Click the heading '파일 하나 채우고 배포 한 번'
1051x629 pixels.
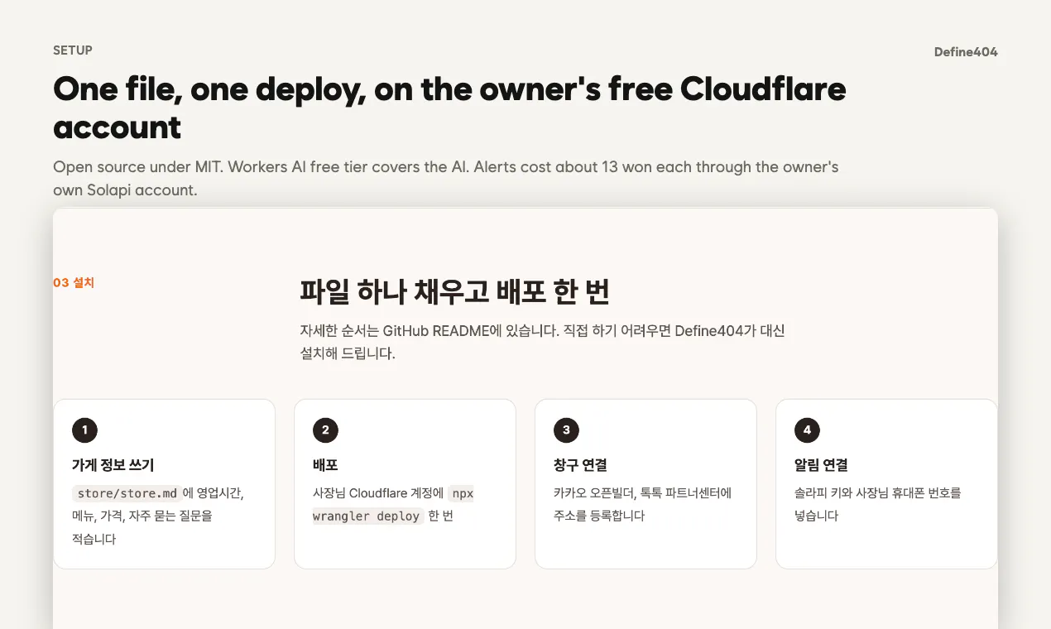coord(455,292)
